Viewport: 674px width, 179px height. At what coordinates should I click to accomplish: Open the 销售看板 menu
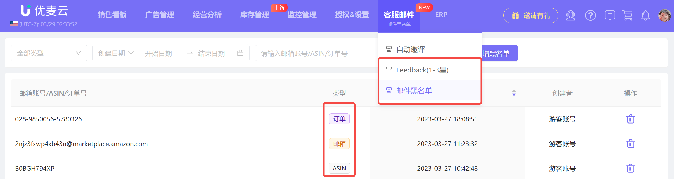point(112,15)
